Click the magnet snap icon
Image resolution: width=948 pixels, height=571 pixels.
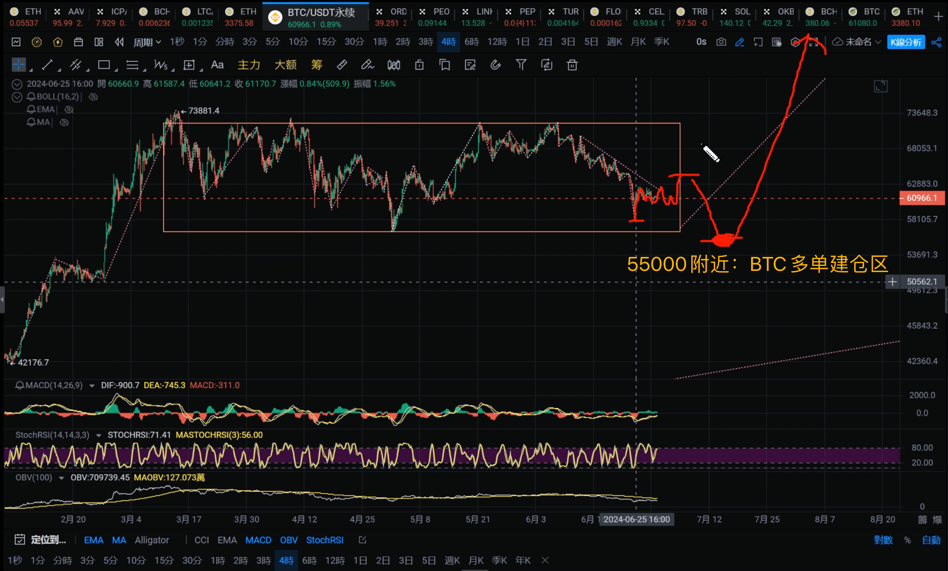[496, 65]
